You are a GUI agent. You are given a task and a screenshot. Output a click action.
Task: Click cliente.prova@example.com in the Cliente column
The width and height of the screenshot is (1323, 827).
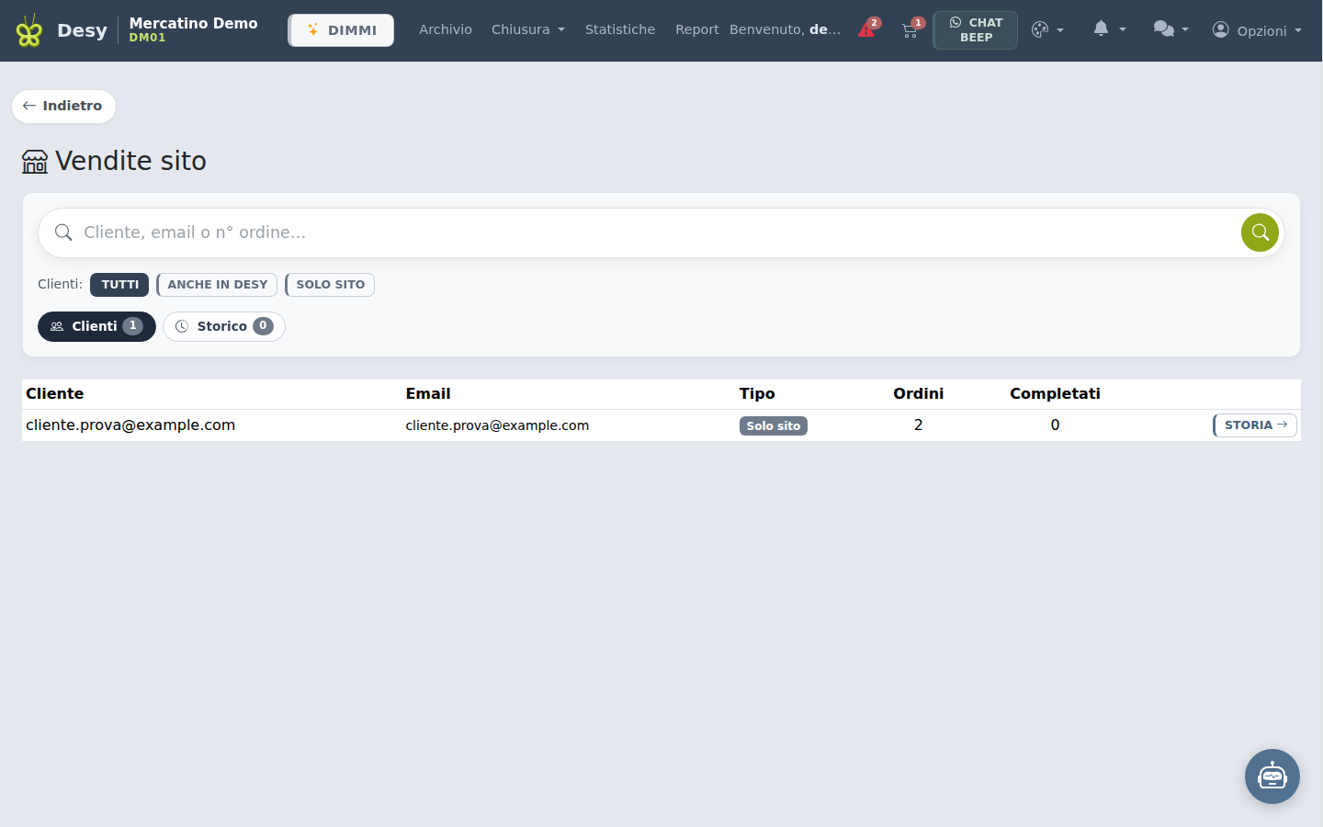(130, 425)
